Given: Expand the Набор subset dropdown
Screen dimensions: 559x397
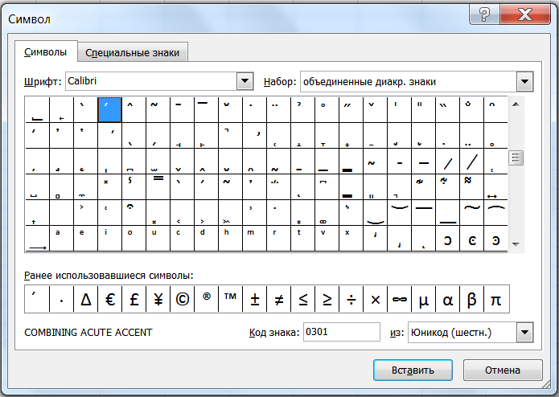Looking at the screenshot, I should pos(525,81).
